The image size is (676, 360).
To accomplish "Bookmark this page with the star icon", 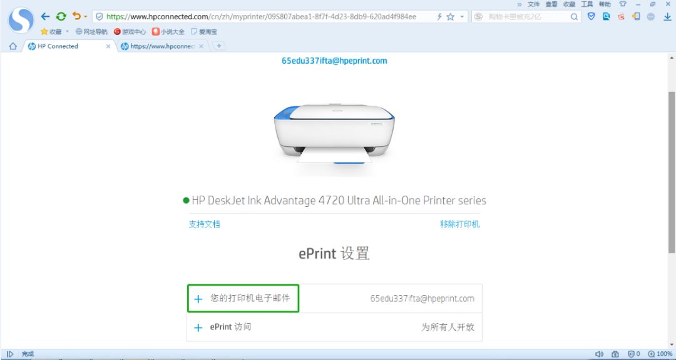I will (451, 17).
